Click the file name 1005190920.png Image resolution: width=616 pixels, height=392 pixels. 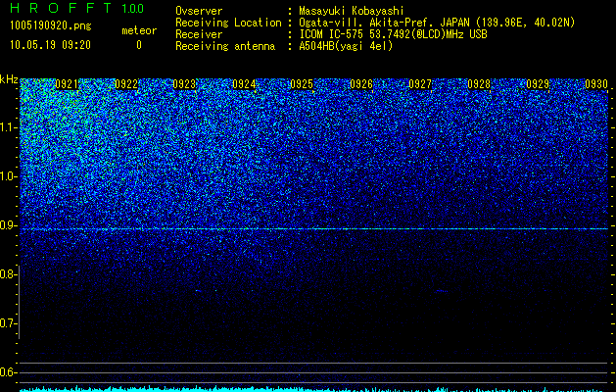coord(51,25)
